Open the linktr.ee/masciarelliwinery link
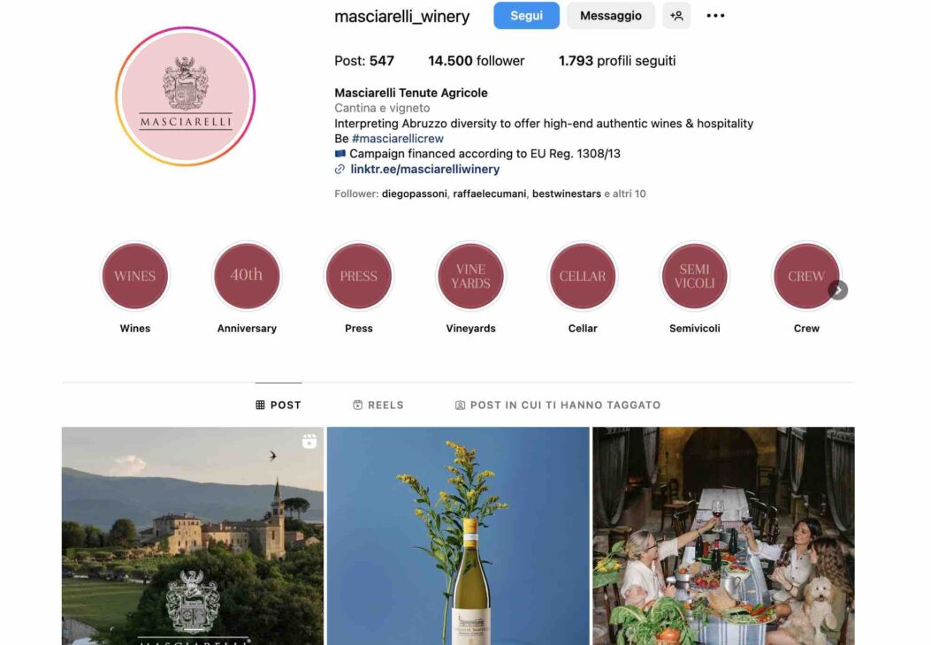The image size is (931, 645). coord(425,169)
